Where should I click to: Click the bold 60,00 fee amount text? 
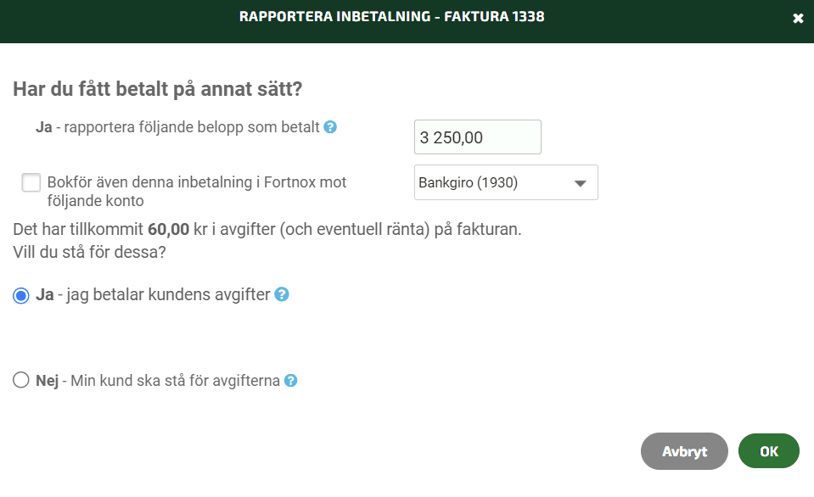click(x=168, y=229)
